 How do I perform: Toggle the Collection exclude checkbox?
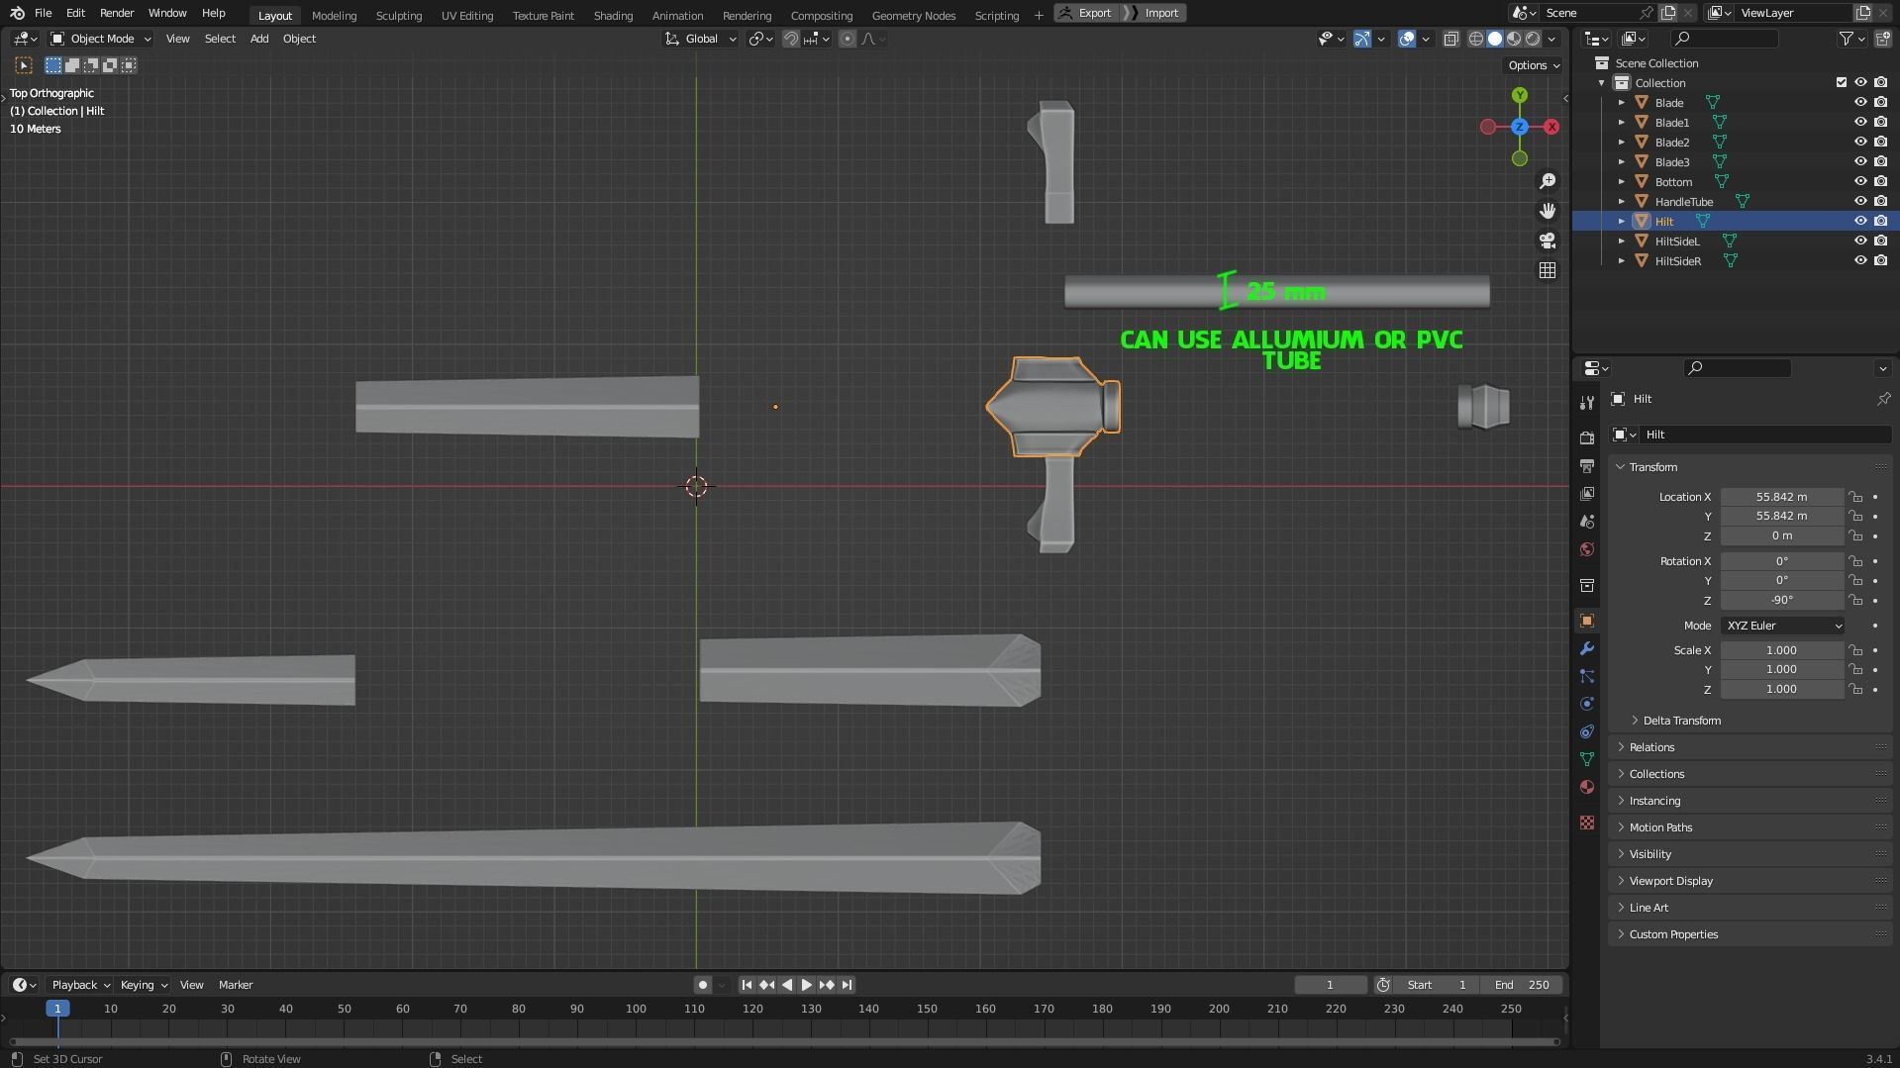pos(1842,82)
